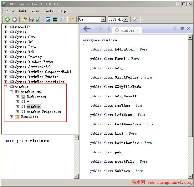
Task: Open the GzipAFolder class link
Action: tap(127, 77)
